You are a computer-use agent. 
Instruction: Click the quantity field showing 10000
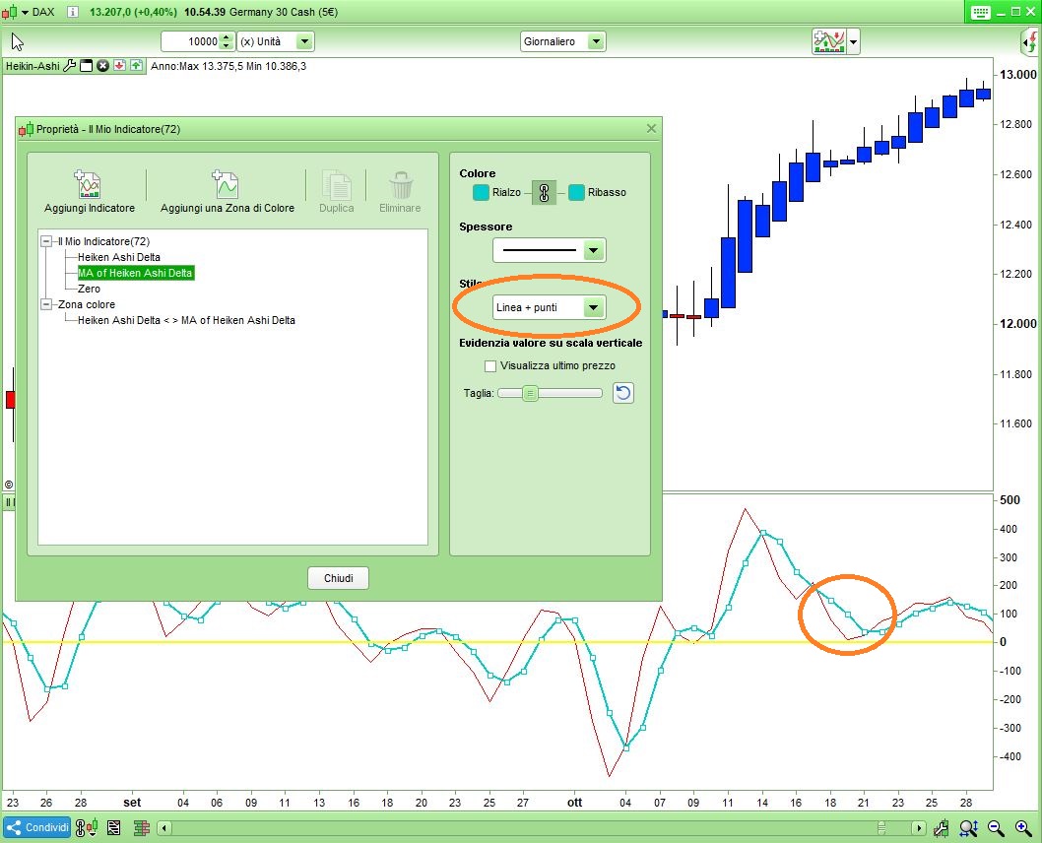click(x=191, y=41)
